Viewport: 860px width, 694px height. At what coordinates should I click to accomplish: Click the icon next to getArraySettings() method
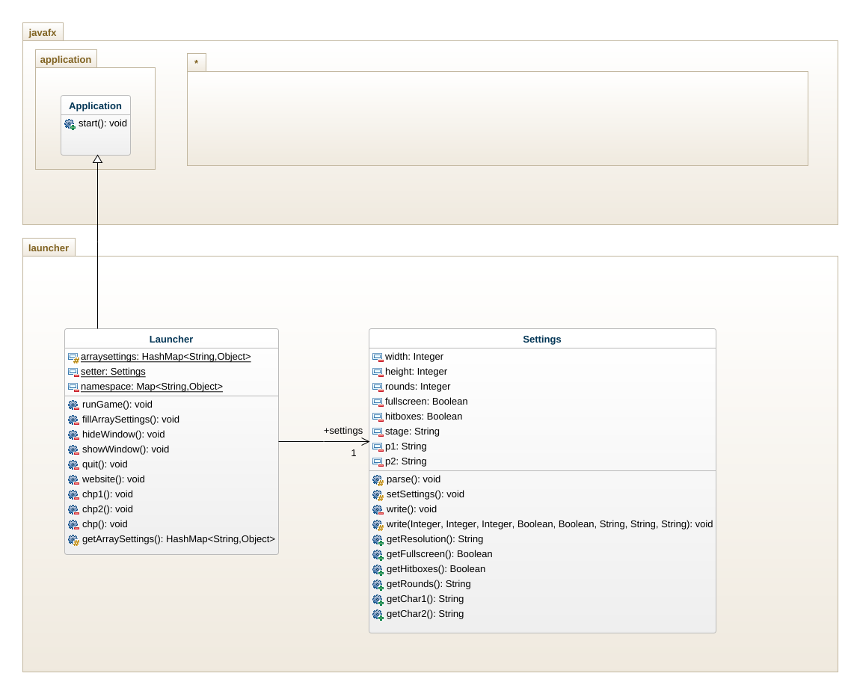point(73,540)
